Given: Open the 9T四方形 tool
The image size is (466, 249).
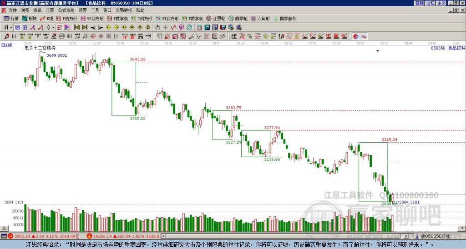Looking at the screenshot, I should (x=167, y=18).
